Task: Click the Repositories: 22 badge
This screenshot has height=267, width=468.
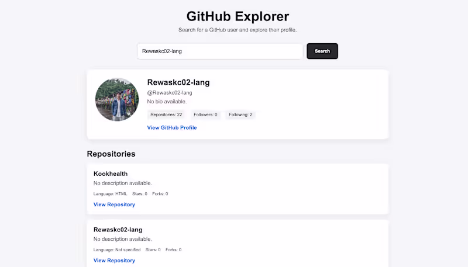Action: [166, 115]
